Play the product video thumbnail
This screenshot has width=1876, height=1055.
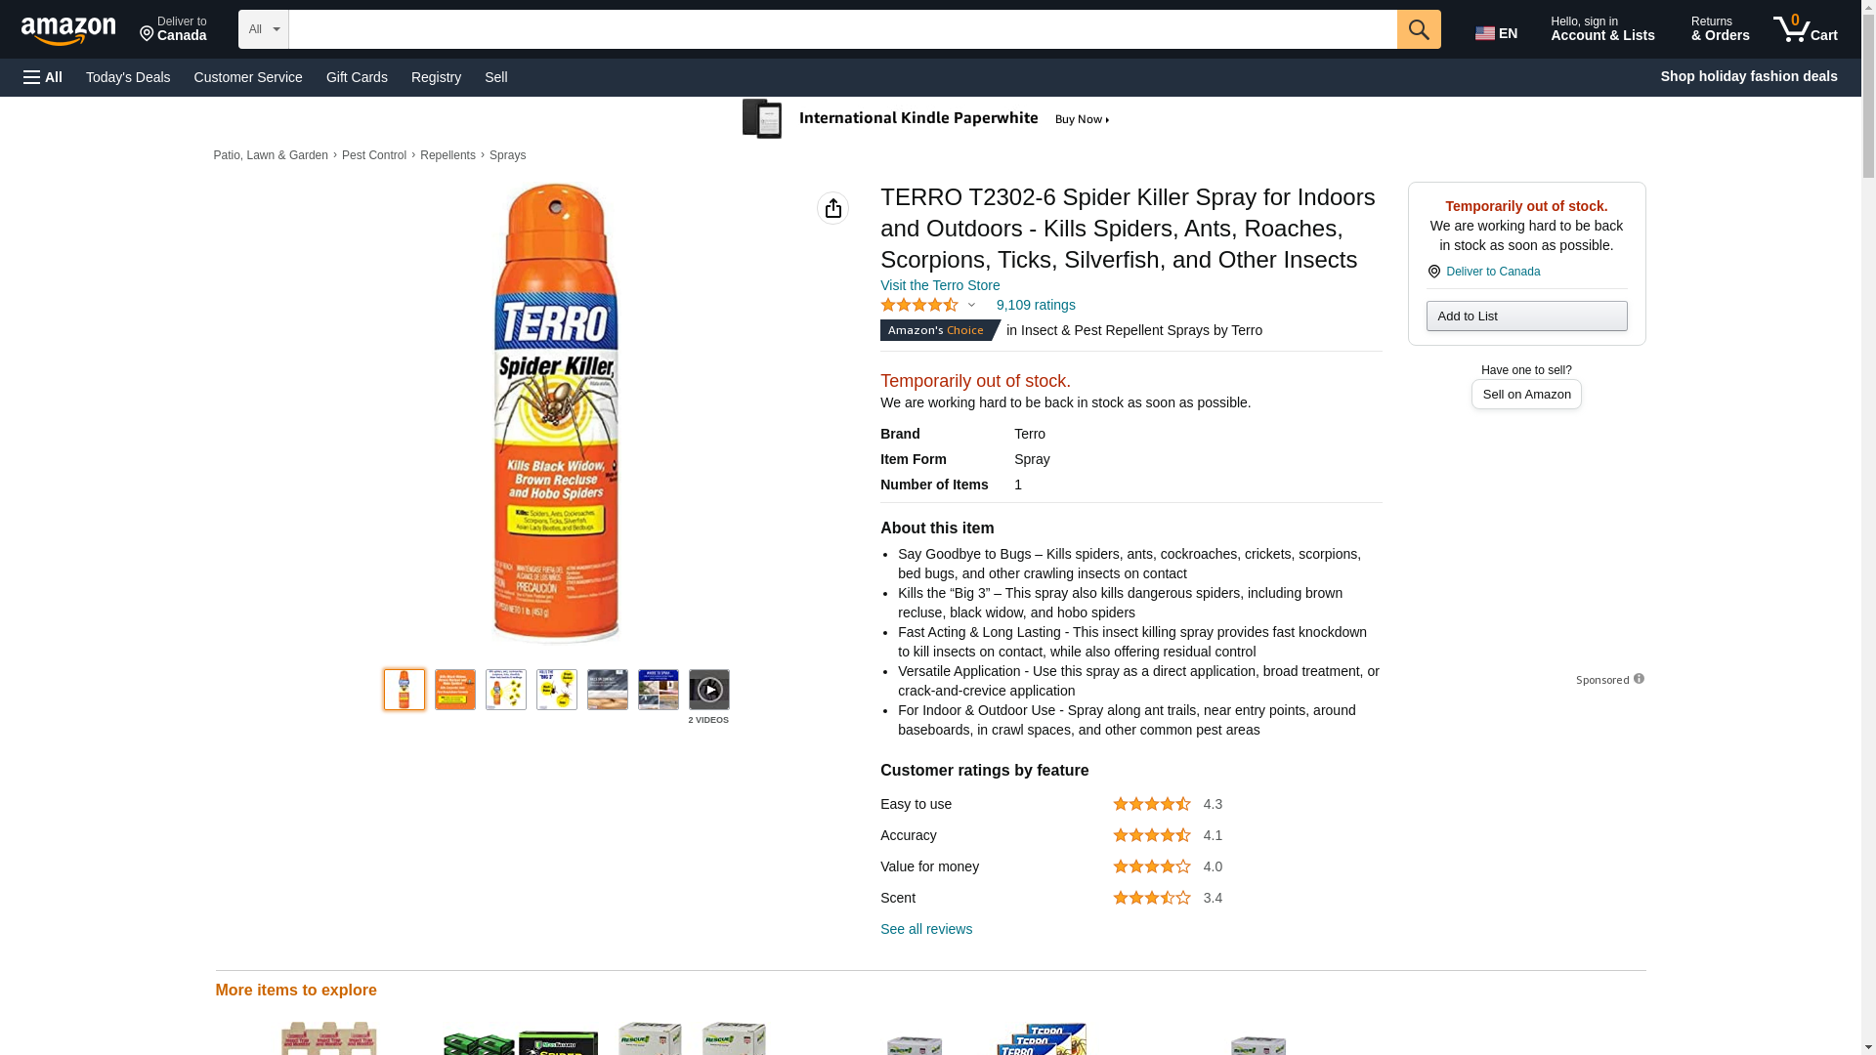tap(708, 690)
